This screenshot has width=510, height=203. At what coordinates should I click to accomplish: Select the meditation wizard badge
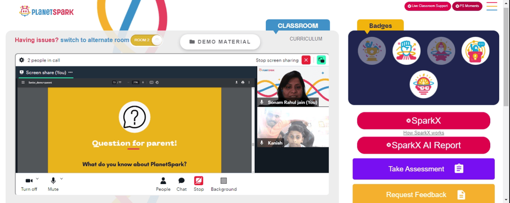tap(441, 51)
